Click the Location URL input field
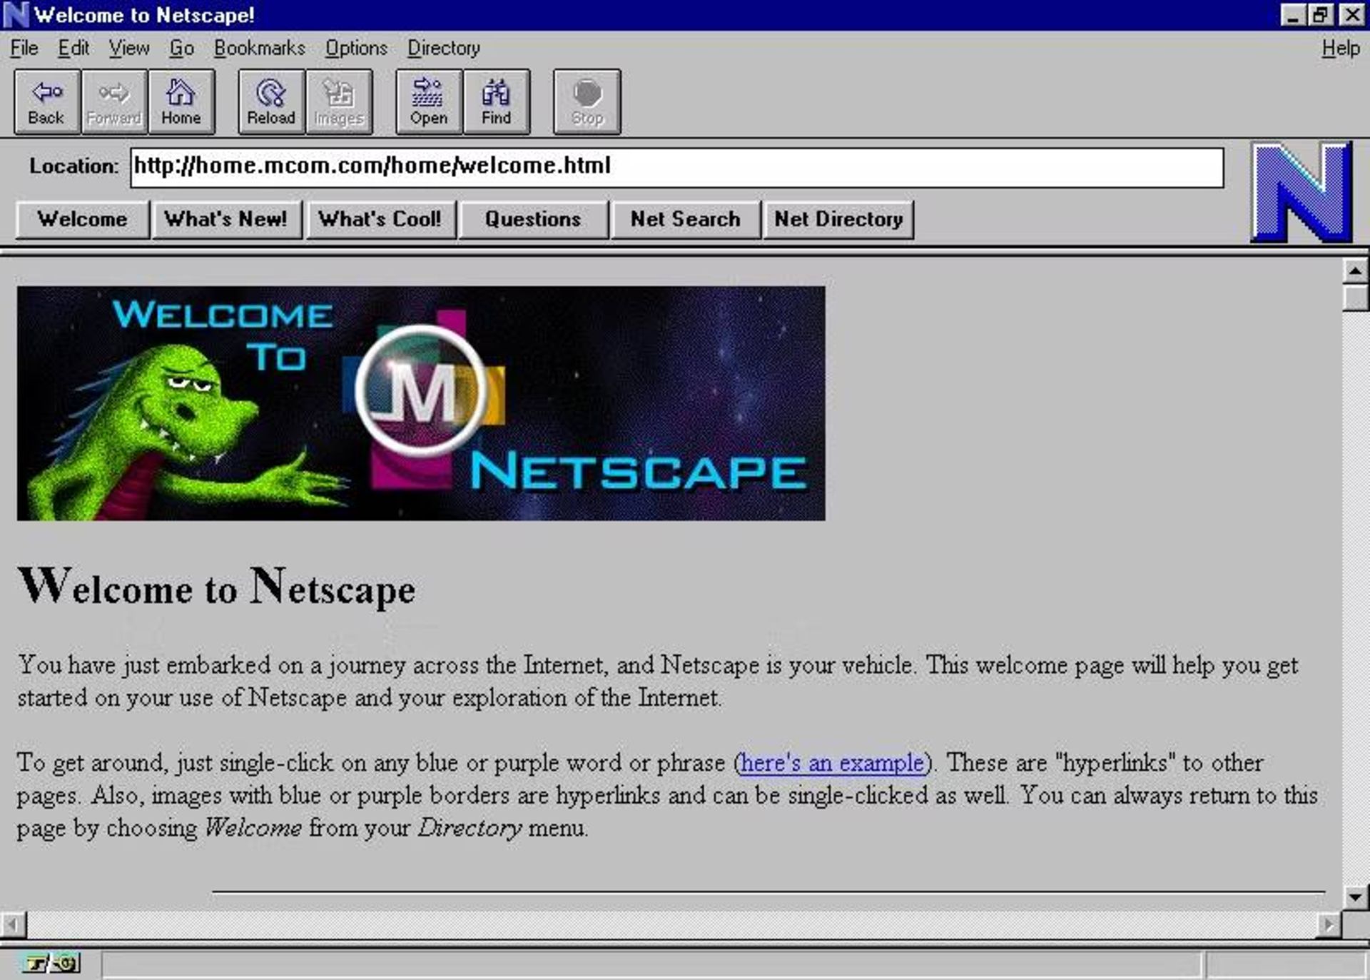Image resolution: width=1370 pixels, height=980 pixels. click(676, 166)
